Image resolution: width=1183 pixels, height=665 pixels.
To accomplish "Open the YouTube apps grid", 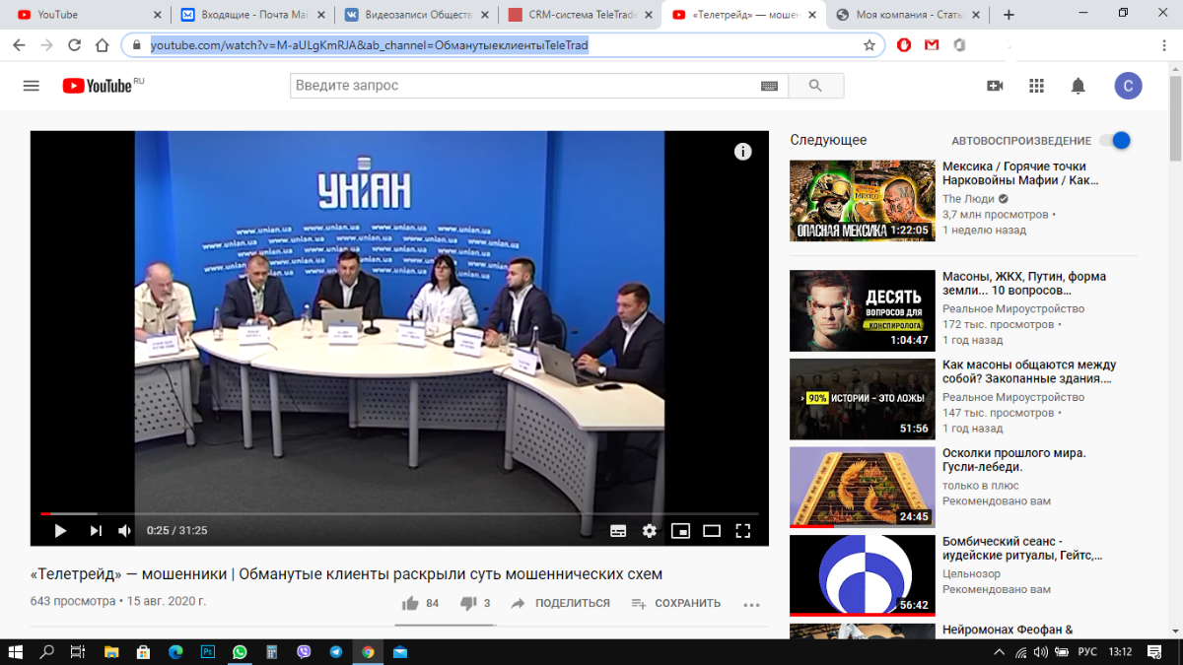I will (1036, 86).
